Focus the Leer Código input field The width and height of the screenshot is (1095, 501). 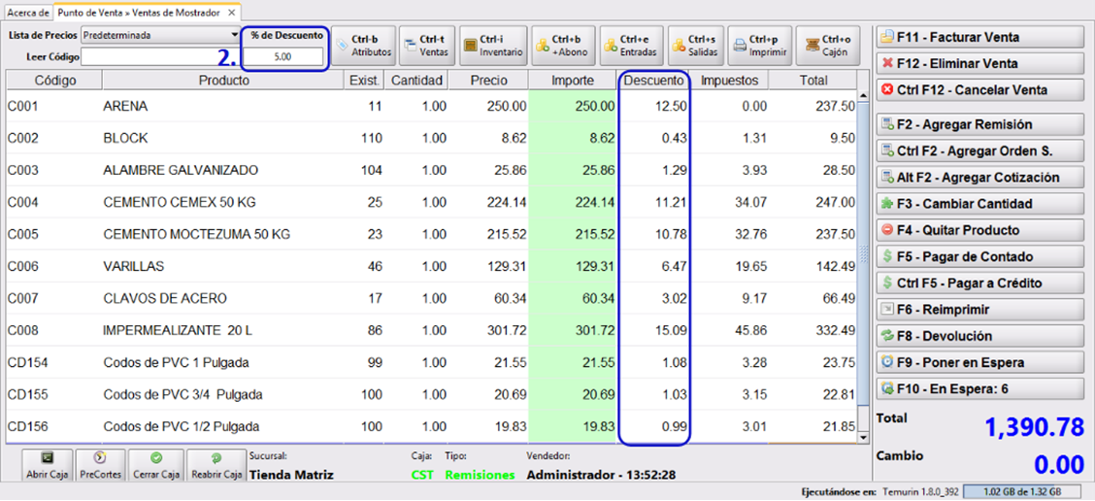click(x=160, y=56)
